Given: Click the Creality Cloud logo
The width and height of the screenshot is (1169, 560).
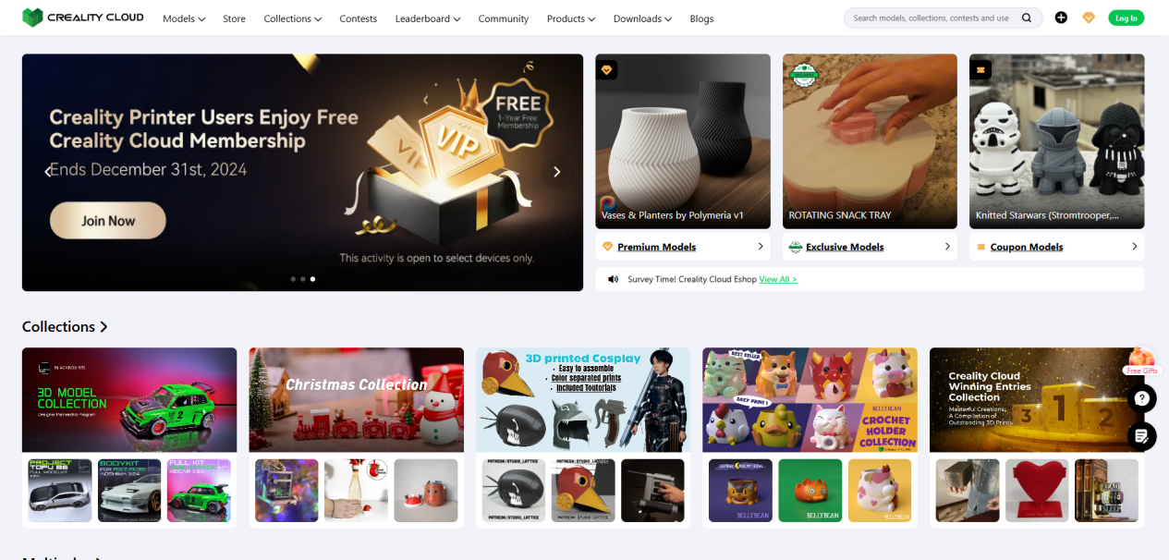Looking at the screenshot, I should click(x=83, y=18).
